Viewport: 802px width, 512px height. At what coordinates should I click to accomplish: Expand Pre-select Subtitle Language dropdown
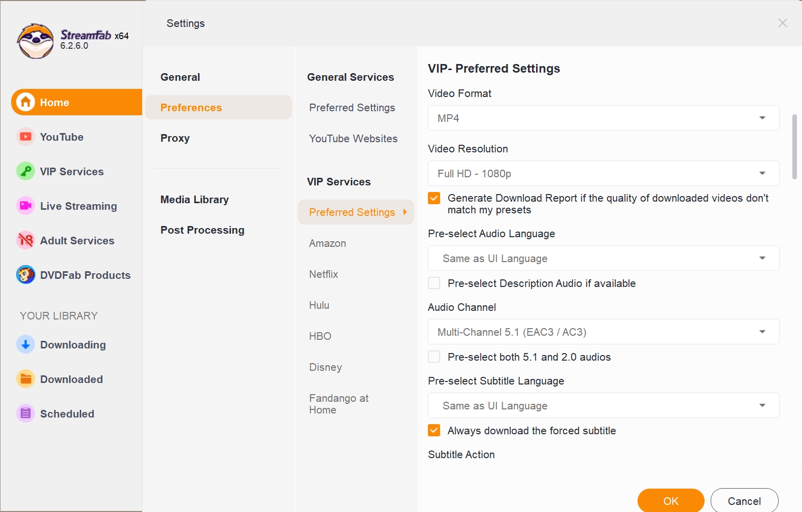click(604, 405)
